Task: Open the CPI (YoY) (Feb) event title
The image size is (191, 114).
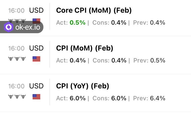Action: tap(83, 86)
